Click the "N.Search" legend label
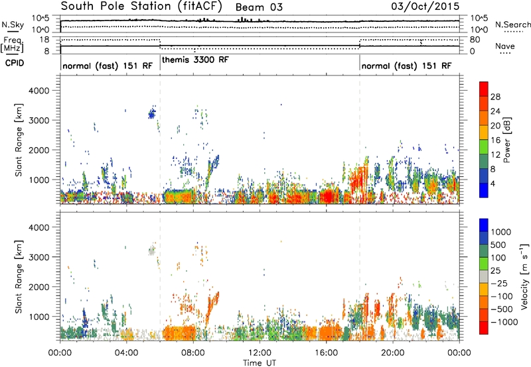531x367 pixels. pyautogui.click(x=512, y=25)
